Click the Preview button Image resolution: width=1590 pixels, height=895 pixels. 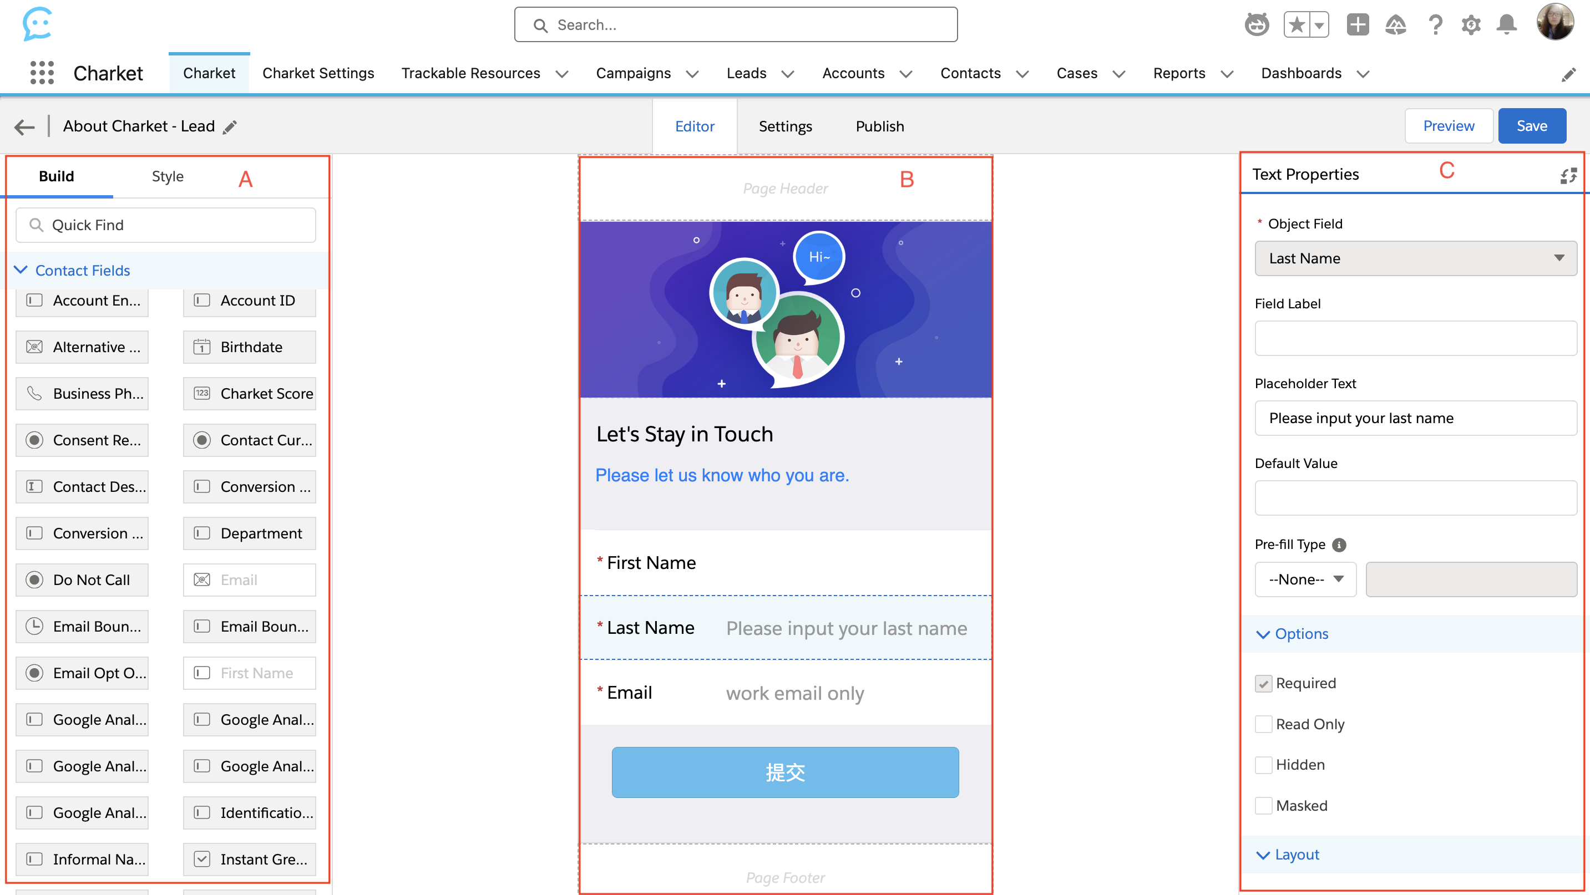point(1448,126)
